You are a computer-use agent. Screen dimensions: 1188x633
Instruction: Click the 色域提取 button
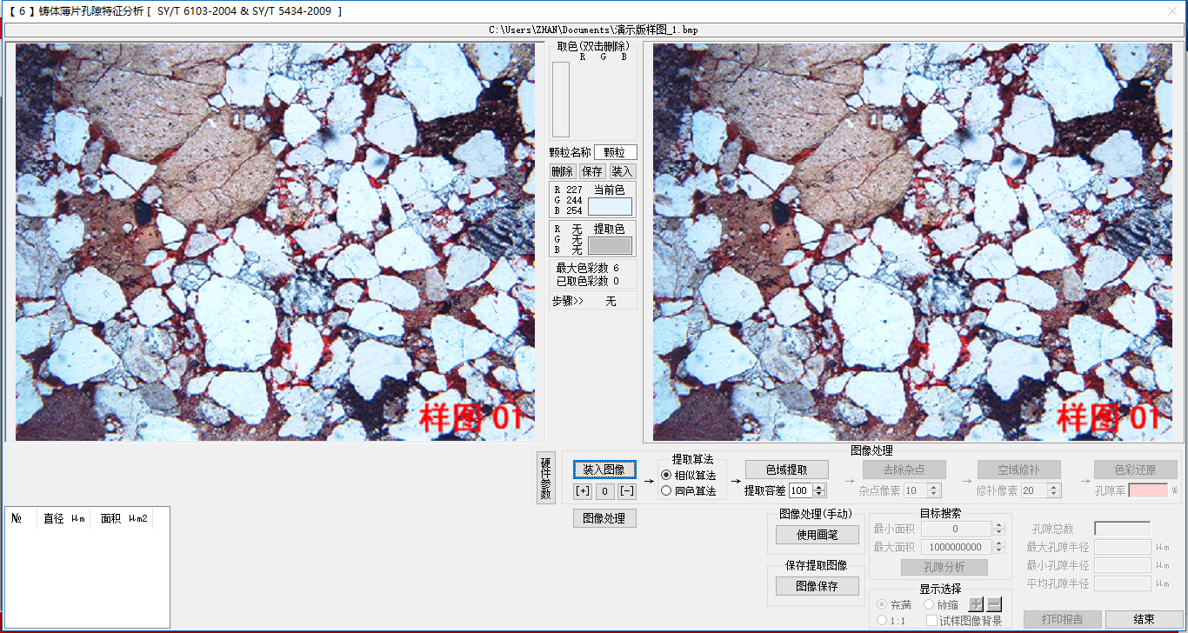[x=786, y=470]
